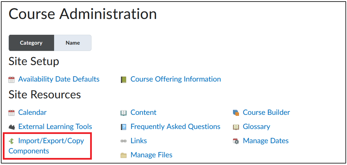Click the Calendar icon under Site Resources

click(11, 113)
